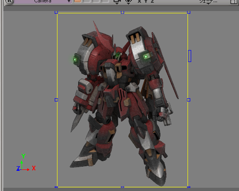Screen dimensions: 239x191
Task: Click the viewport B letter button
Action: [x=9, y=1]
